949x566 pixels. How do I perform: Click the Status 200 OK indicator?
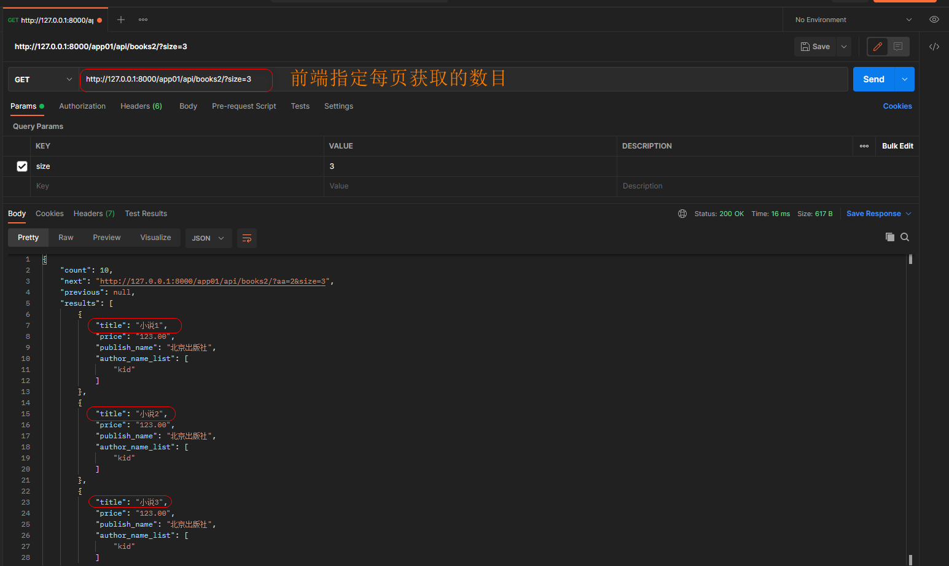click(x=719, y=214)
